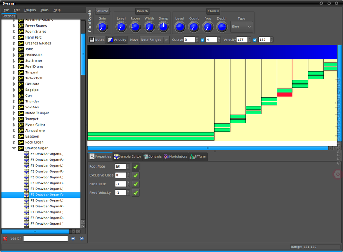
Task: Click the Root Note value field
Action: [x=121, y=166]
